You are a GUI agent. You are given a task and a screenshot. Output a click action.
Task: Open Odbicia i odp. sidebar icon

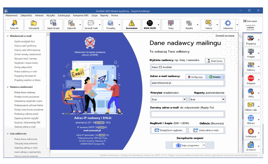coord(251,105)
